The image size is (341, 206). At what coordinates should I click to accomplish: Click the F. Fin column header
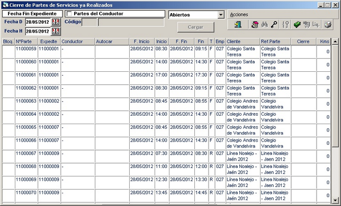[182, 42]
